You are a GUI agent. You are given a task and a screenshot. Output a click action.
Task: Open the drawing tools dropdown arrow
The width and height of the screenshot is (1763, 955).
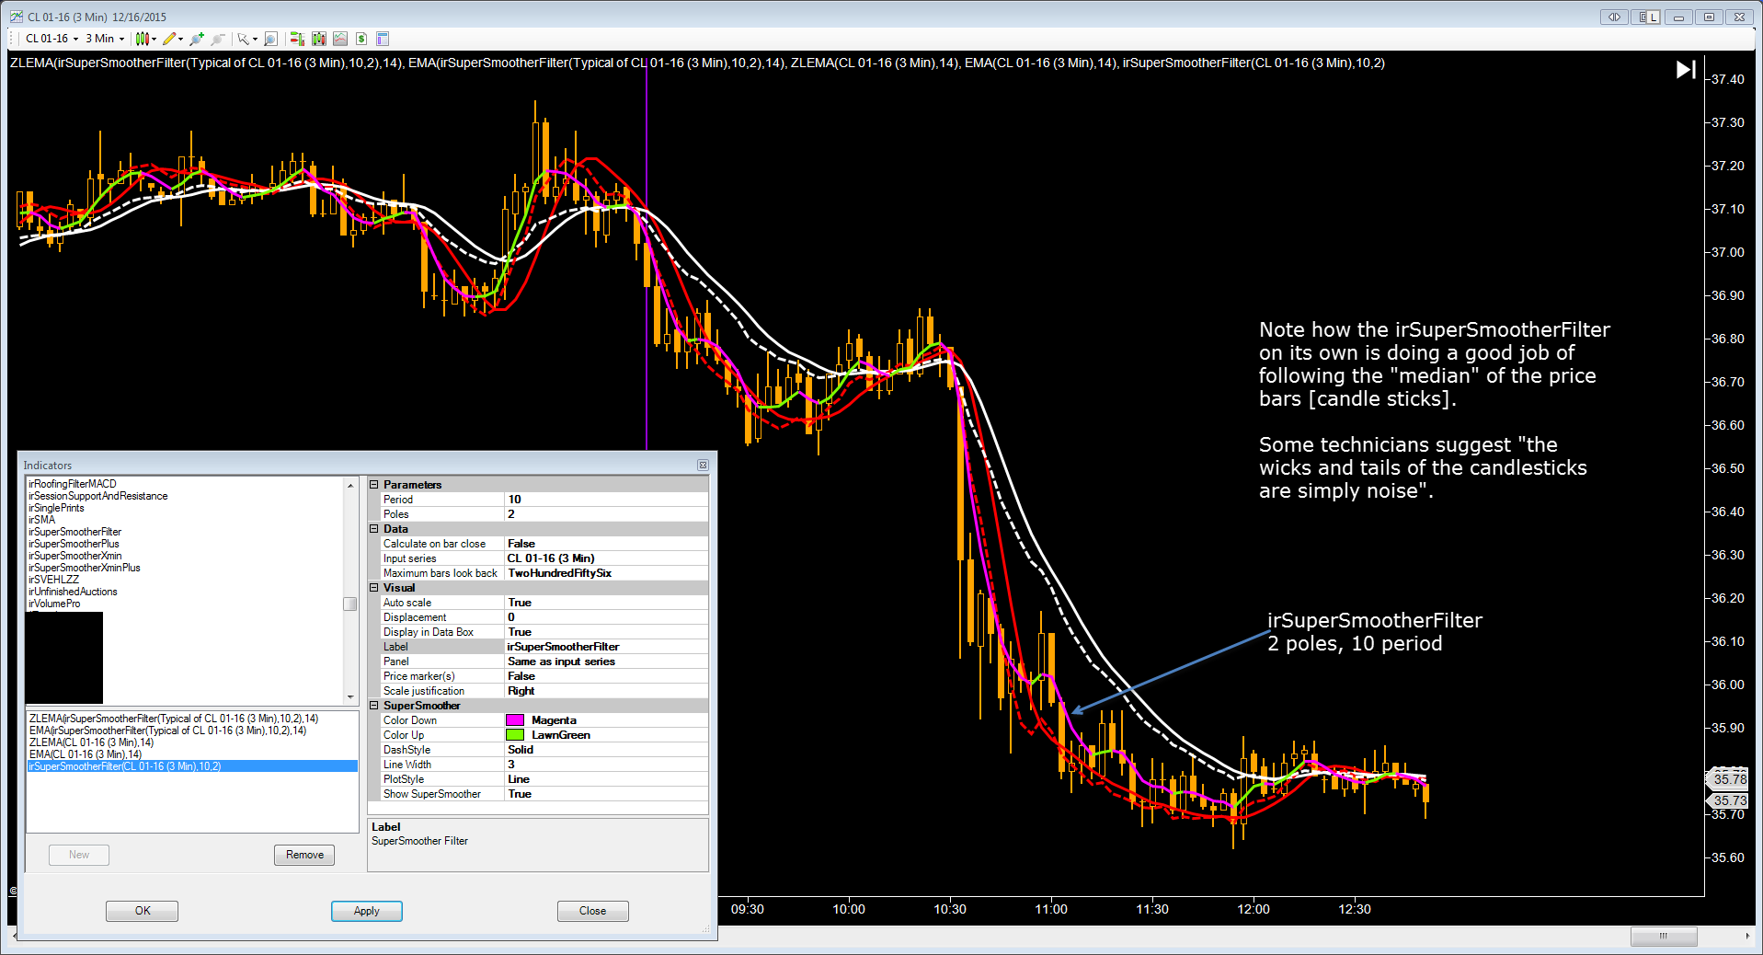coord(180,39)
